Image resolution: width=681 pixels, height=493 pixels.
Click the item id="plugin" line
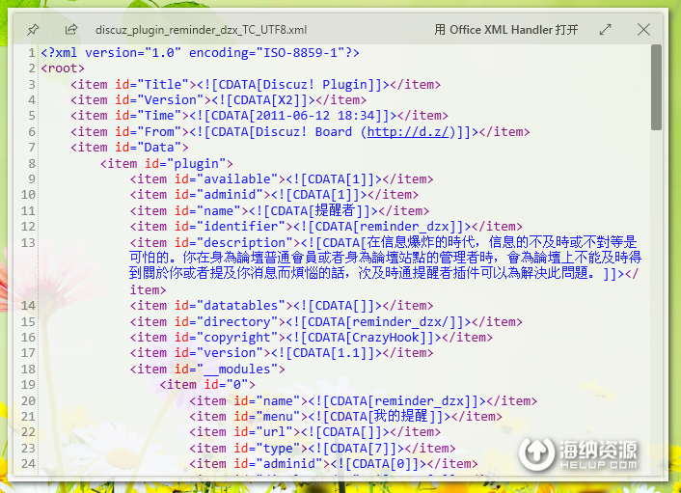(x=166, y=163)
